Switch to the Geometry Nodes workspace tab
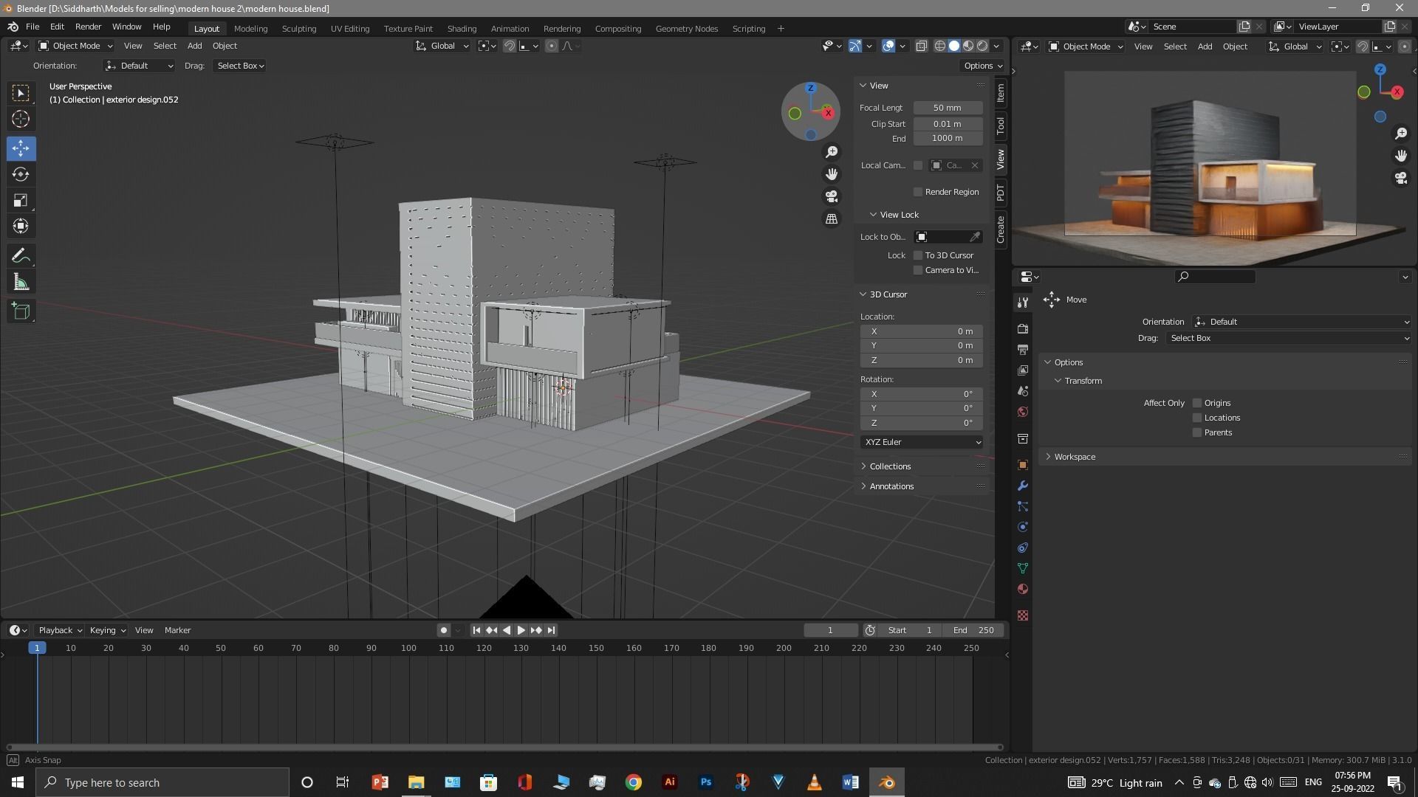 pos(686,29)
